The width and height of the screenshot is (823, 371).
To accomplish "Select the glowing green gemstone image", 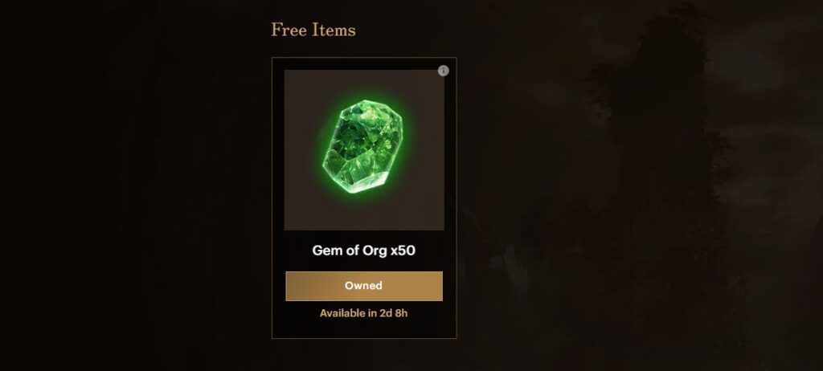I will pos(363,147).
